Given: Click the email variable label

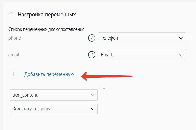Looking at the screenshot, I should (14, 55).
